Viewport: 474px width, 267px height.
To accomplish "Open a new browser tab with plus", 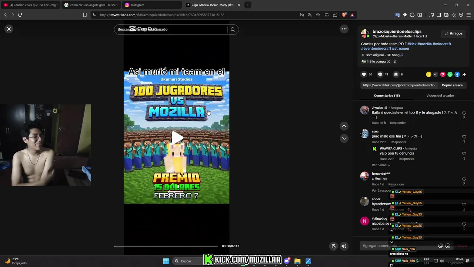I will (x=248, y=5).
